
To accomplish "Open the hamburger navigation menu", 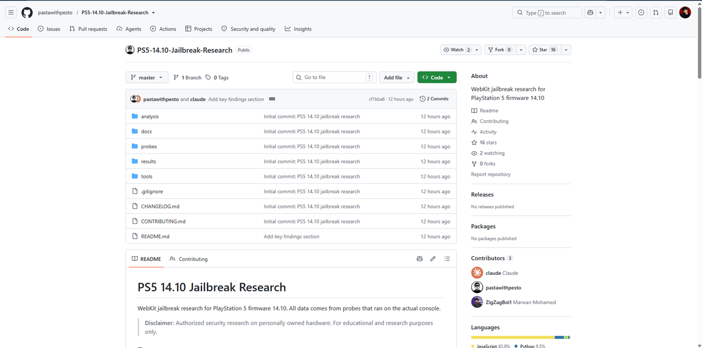I will 11,12.
